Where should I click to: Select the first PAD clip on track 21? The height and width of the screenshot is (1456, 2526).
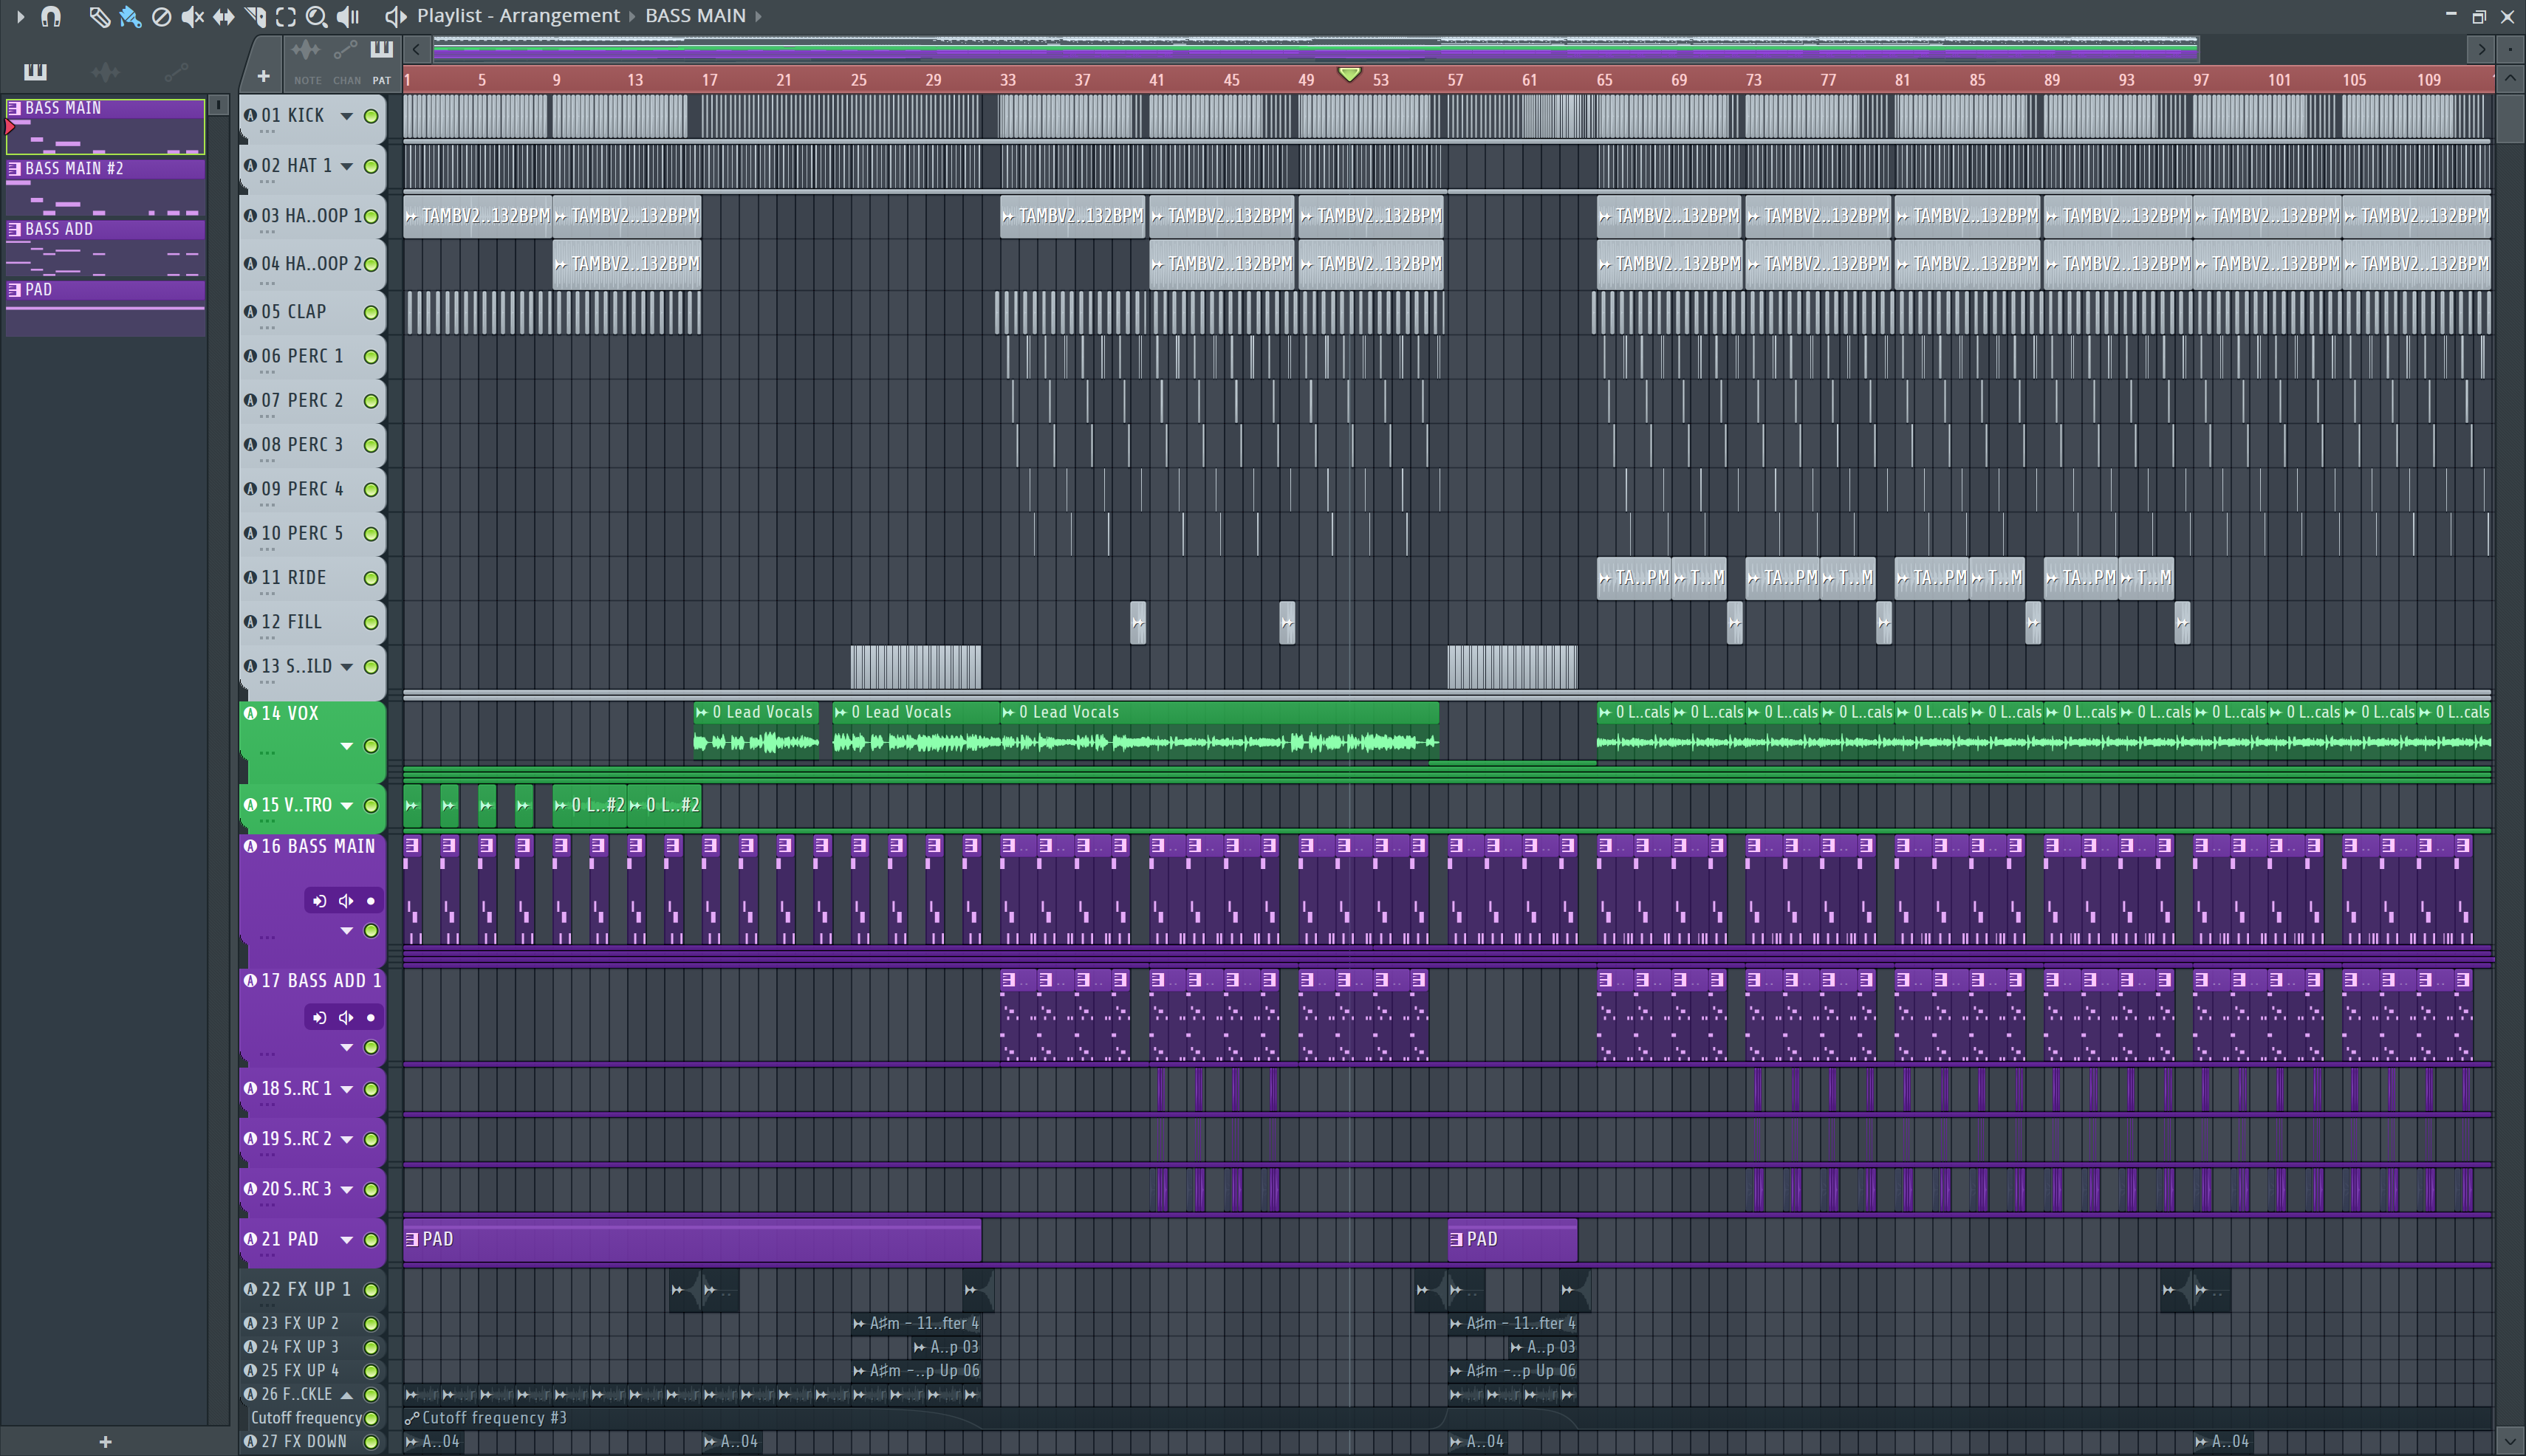692,1240
